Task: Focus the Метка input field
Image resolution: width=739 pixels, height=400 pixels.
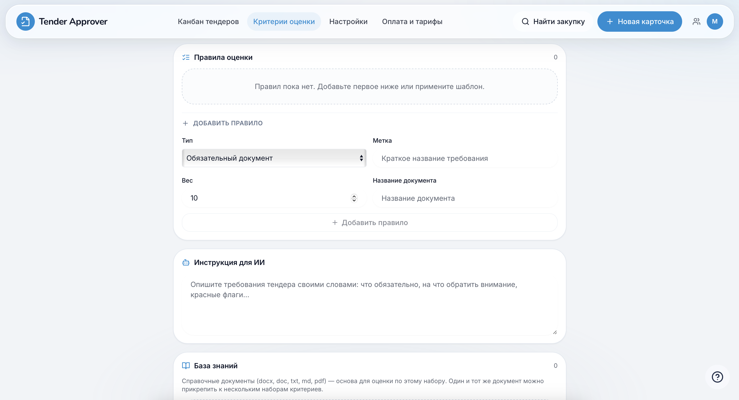Action: tap(465, 158)
